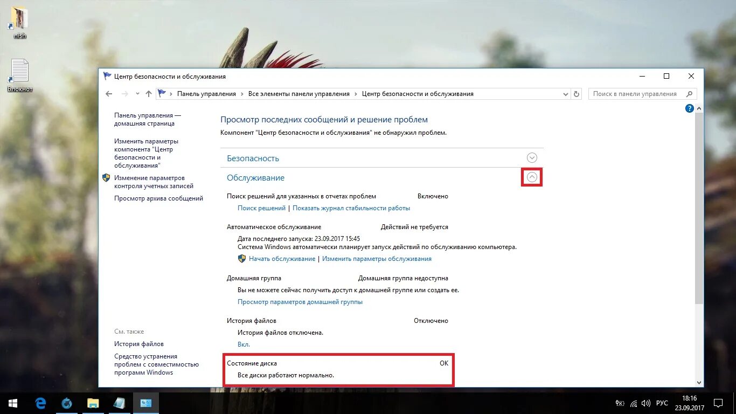Open the Wi-Fi network tray icon
The height and width of the screenshot is (414, 736).
pyautogui.click(x=634, y=403)
